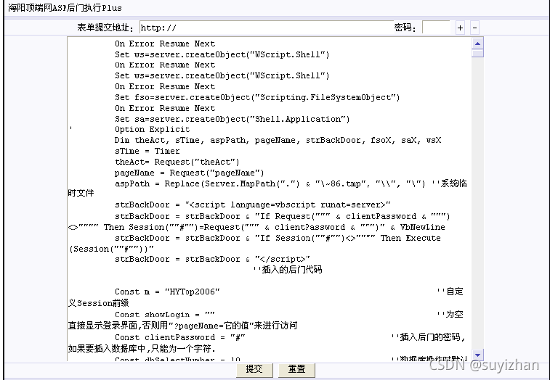Focus the 密码 password input box

436,28
